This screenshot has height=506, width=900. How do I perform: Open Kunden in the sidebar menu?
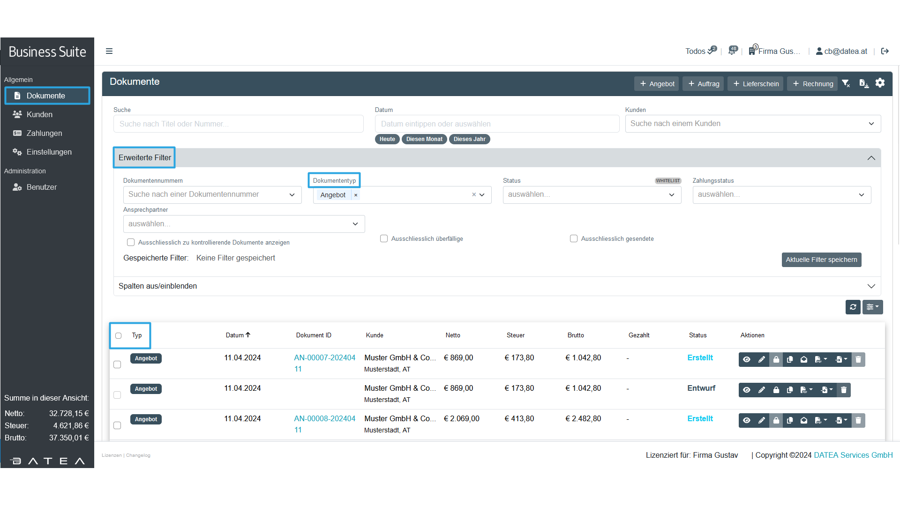tap(39, 114)
